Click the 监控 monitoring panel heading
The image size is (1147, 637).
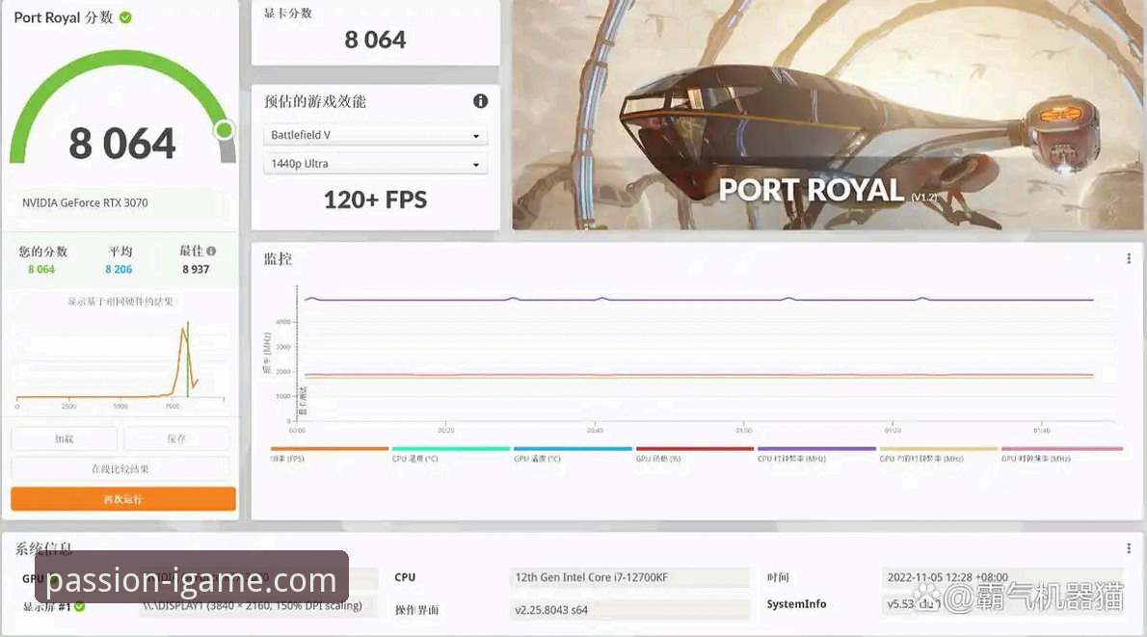click(278, 259)
